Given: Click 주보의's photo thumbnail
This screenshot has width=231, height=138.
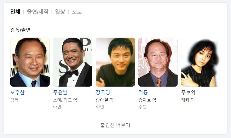Looking at the screenshot, I should click(201, 62).
